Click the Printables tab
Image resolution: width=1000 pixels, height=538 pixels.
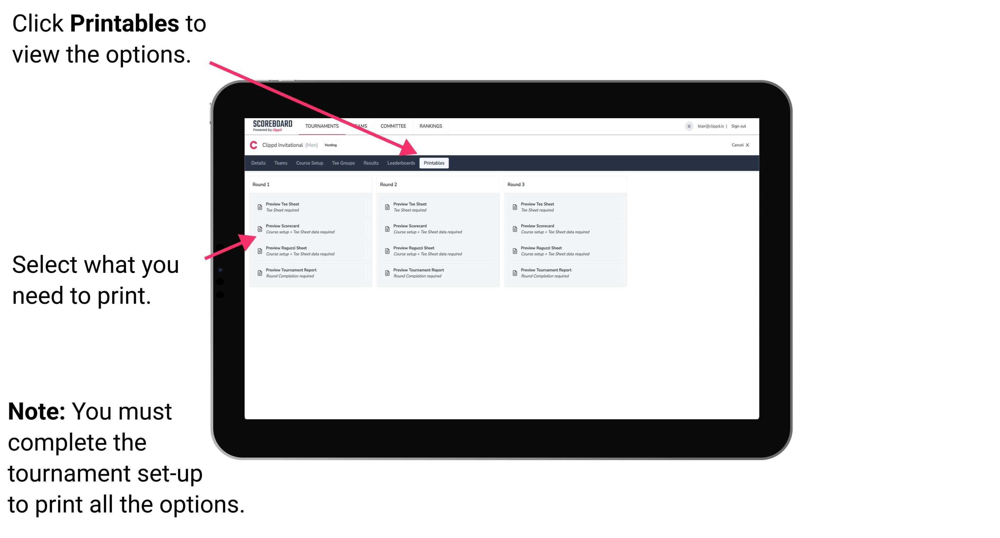tap(434, 163)
